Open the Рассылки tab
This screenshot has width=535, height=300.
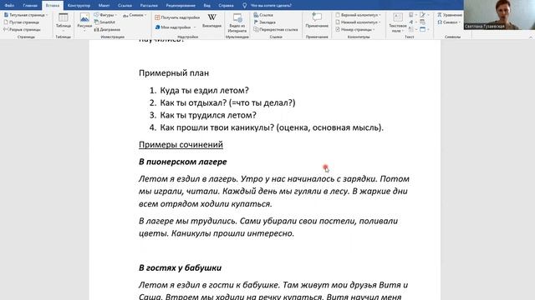(x=149, y=6)
